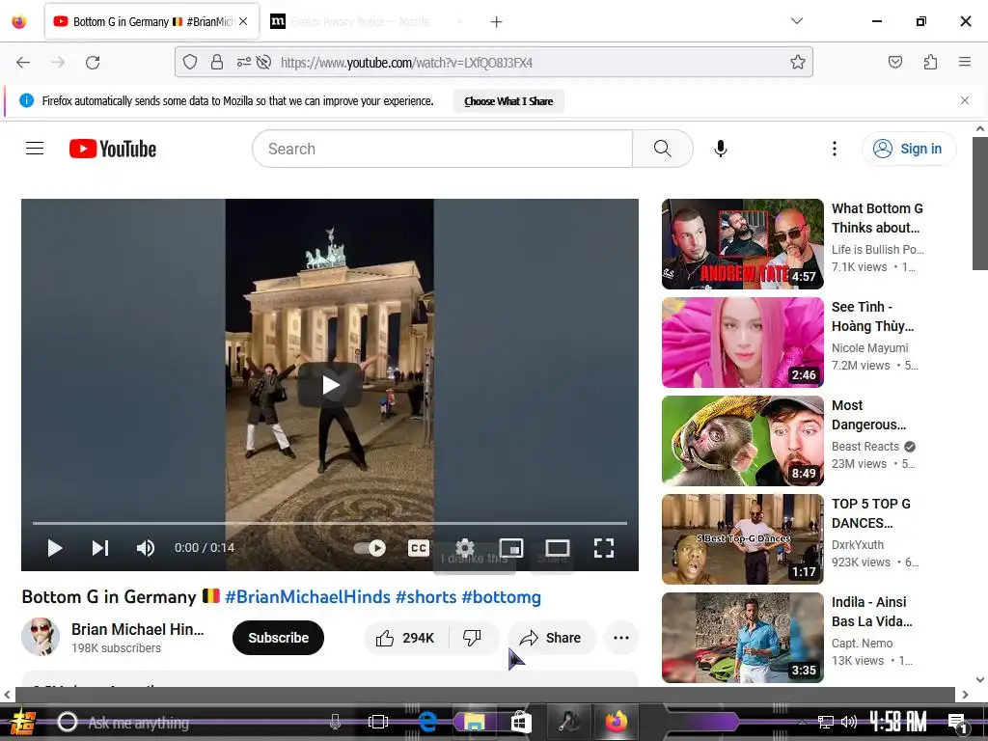Enter full screen mode
Screen dimensions: 988x741
click(x=604, y=548)
